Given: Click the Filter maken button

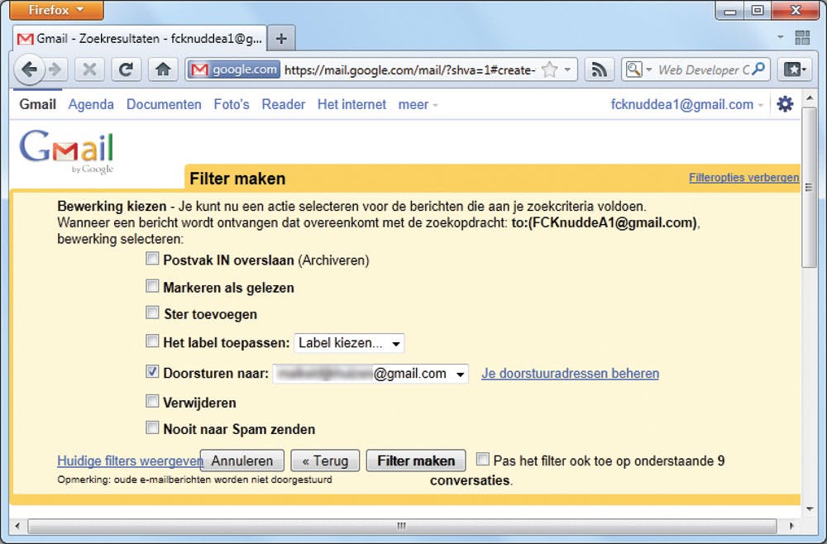Looking at the screenshot, I should (x=416, y=460).
